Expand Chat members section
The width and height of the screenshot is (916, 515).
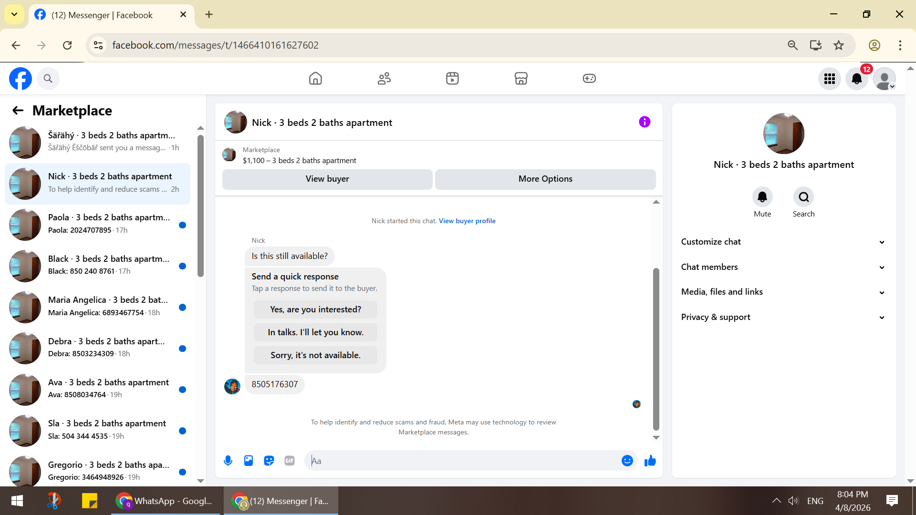click(783, 267)
